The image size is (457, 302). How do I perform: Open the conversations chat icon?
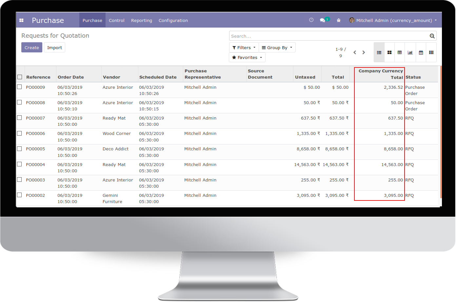tap(323, 20)
